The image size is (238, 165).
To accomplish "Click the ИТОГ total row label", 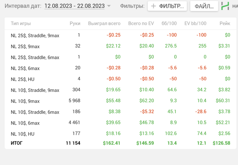I will tap(17, 143).
